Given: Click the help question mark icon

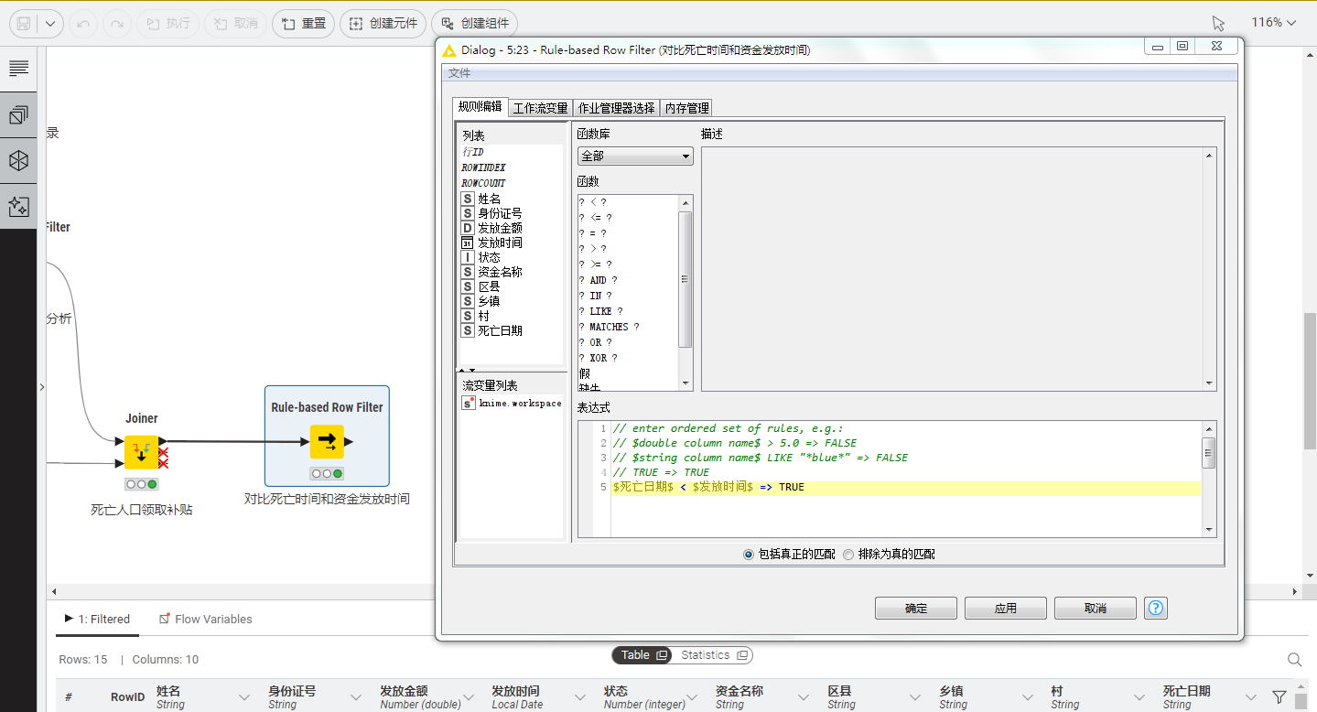Looking at the screenshot, I should click(x=1156, y=608).
